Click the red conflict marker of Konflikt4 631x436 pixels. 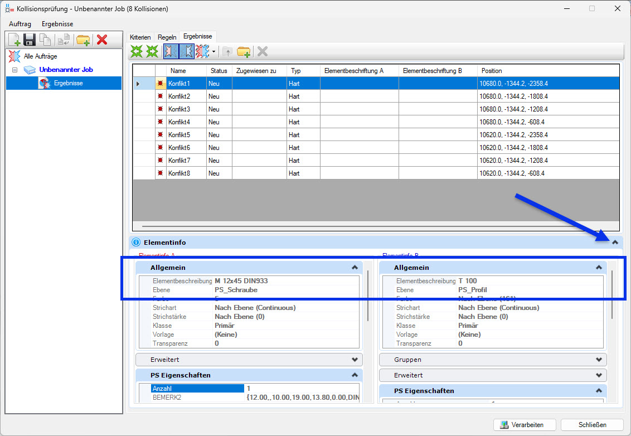pos(161,122)
